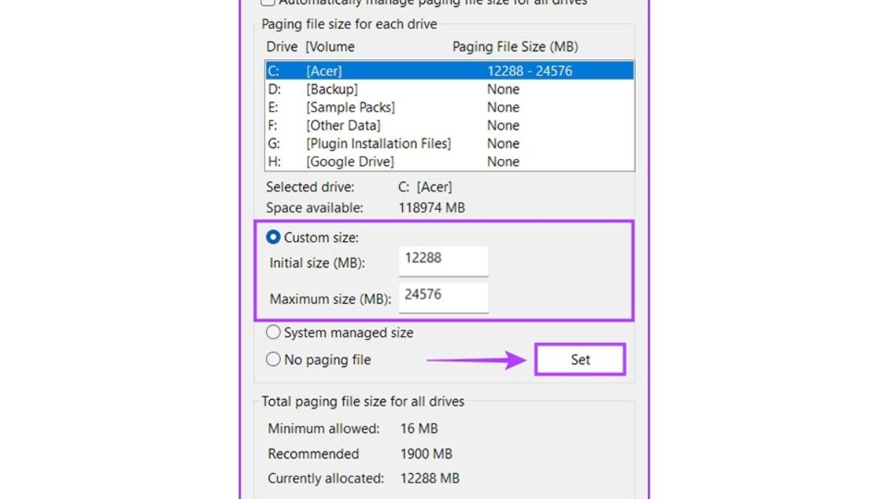Check Automatically manage paging file size checkbox
The image size is (887, 499).
point(268,2)
